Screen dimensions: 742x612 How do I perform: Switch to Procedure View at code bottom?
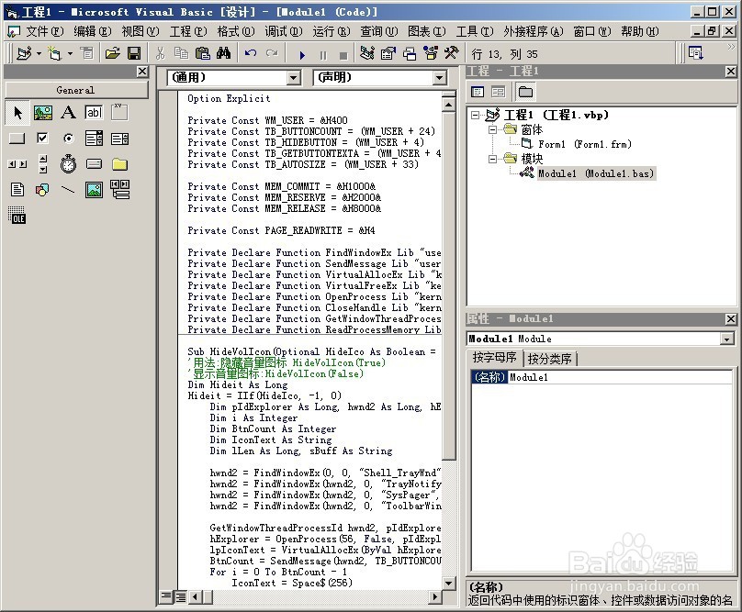coord(166,597)
